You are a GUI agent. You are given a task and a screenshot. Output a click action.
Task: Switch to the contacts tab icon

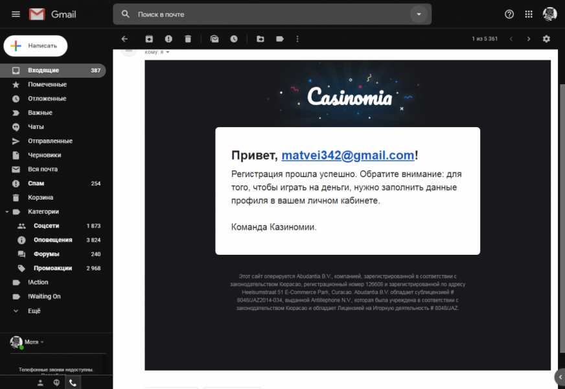click(x=40, y=383)
